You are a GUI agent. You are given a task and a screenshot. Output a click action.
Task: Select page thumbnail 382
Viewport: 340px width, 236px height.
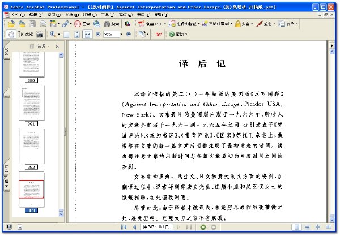click(31, 146)
